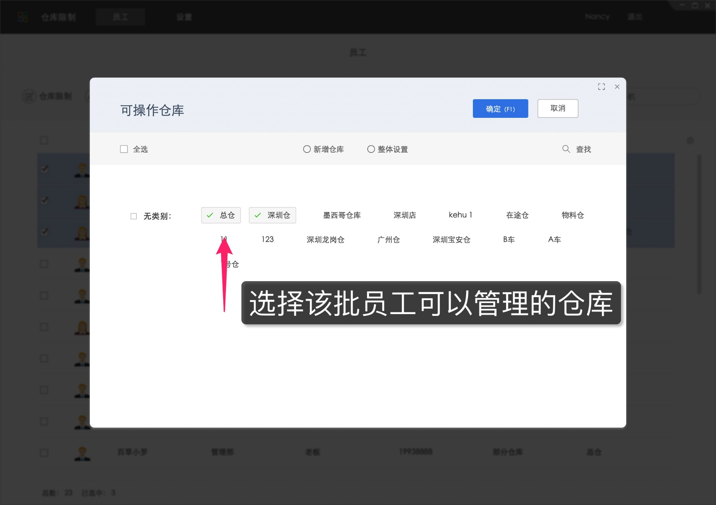The width and height of the screenshot is (716, 505).
Task: Close the 可操作仓库 dialog with the X
Action: tap(617, 87)
